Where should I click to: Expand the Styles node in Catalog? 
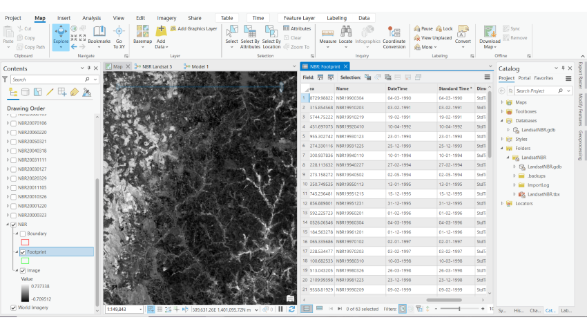pos(502,139)
